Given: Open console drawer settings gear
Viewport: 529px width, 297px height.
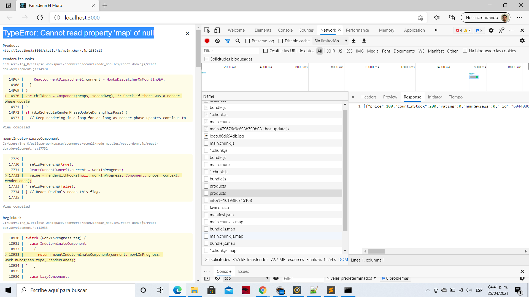Looking at the screenshot, I should point(522,278).
